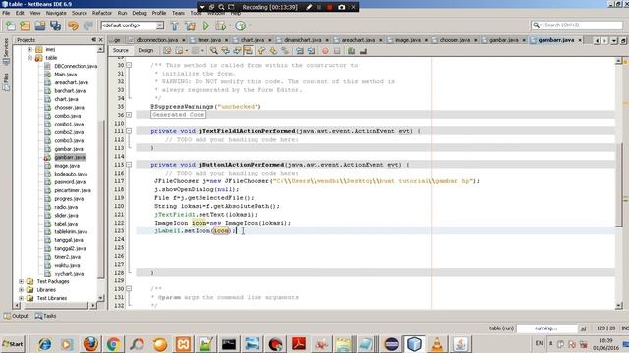629x353 pixels.
Task: Open the Profile Main Project dropdown arrow
Action: coord(250,25)
